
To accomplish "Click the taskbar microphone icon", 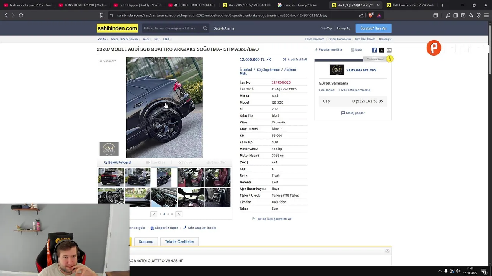I will coord(446,271).
